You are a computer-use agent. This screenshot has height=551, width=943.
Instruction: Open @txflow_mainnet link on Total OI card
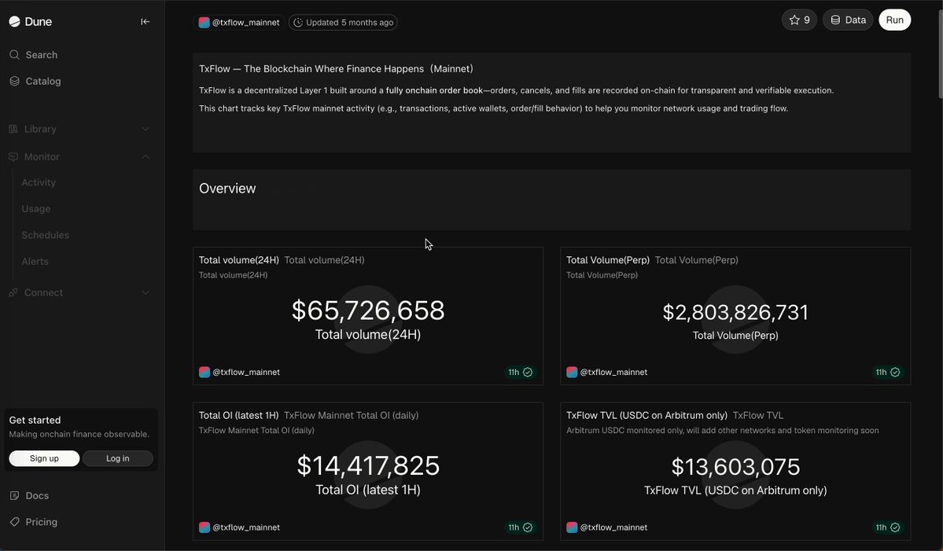coord(246,527)
